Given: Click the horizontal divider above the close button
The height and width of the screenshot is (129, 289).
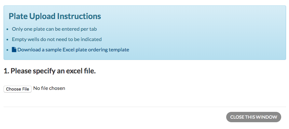Looking at the screenshot, I should [145, 107].
